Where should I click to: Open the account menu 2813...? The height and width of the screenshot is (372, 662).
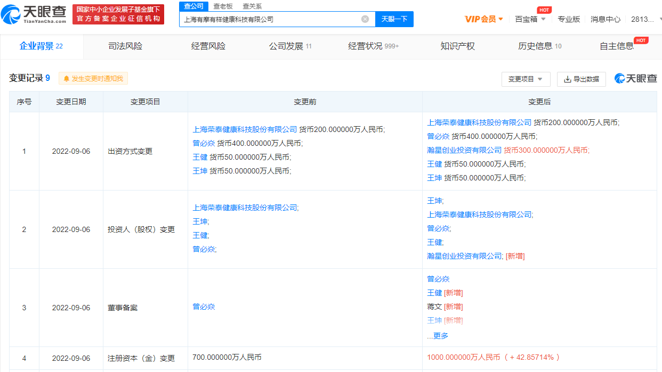pos(645,19)
